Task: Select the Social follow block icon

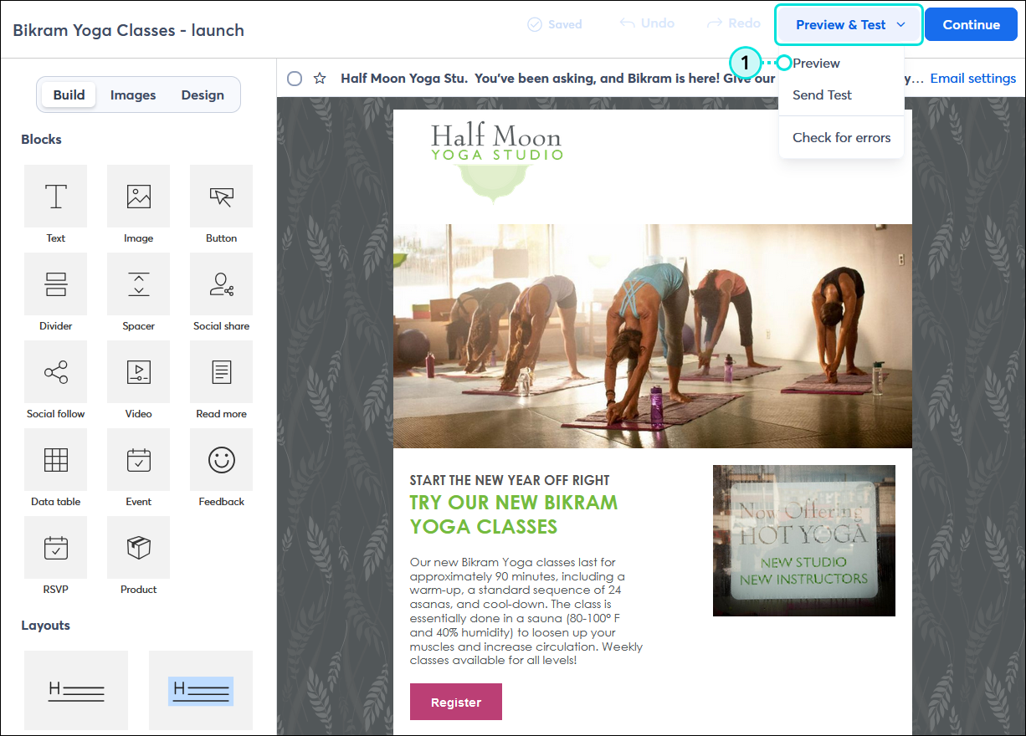Action: point(55,372)
